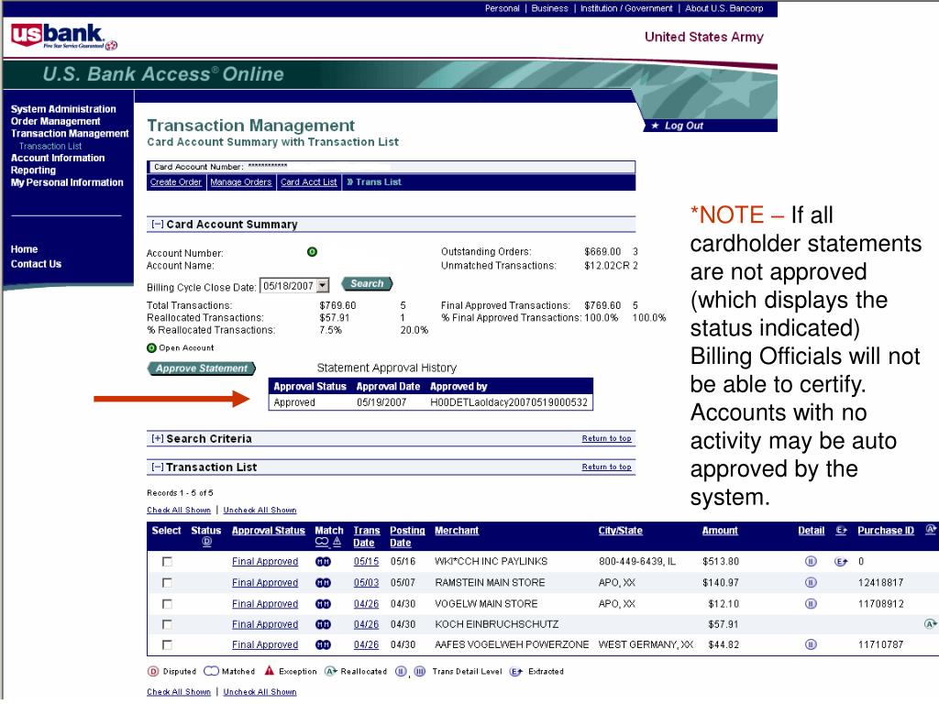Click extracted icon in WKI*CCH INC PAYLINKS row
This screenshot has width=939, height=704.
coord(841,562)
